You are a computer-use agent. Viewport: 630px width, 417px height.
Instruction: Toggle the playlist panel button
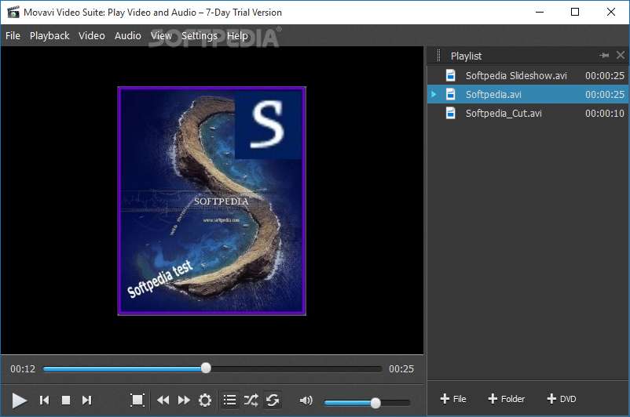tap(230, 400)
